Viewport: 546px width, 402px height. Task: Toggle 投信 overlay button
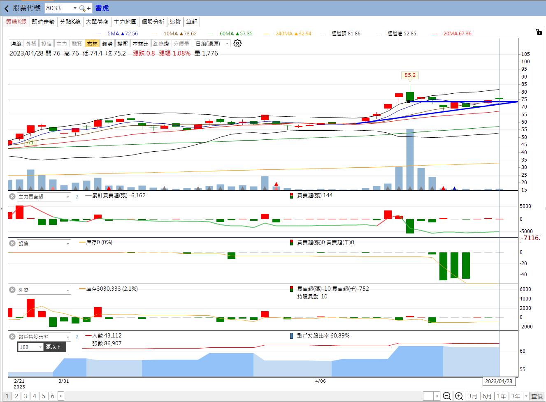click(46, 44)
